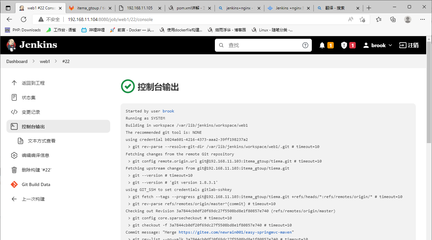Click the up-arrow icon beside 返回到工程
Image resolution: width=432 pixels, height=240 pixels.
pyautogui.click(x=14, y=83)
